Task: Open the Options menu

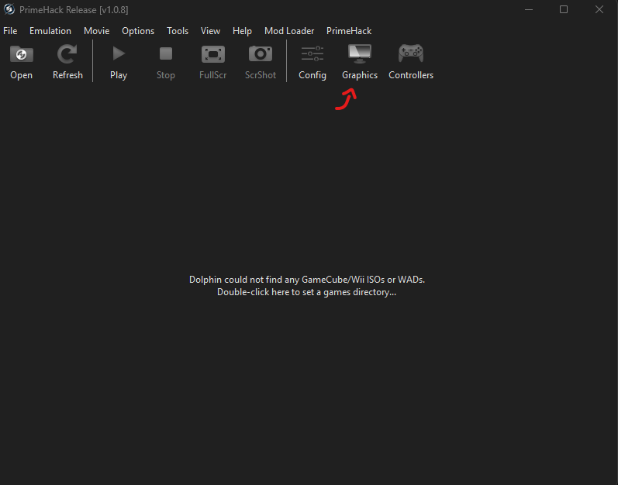Action: click(x=138, y=31)
